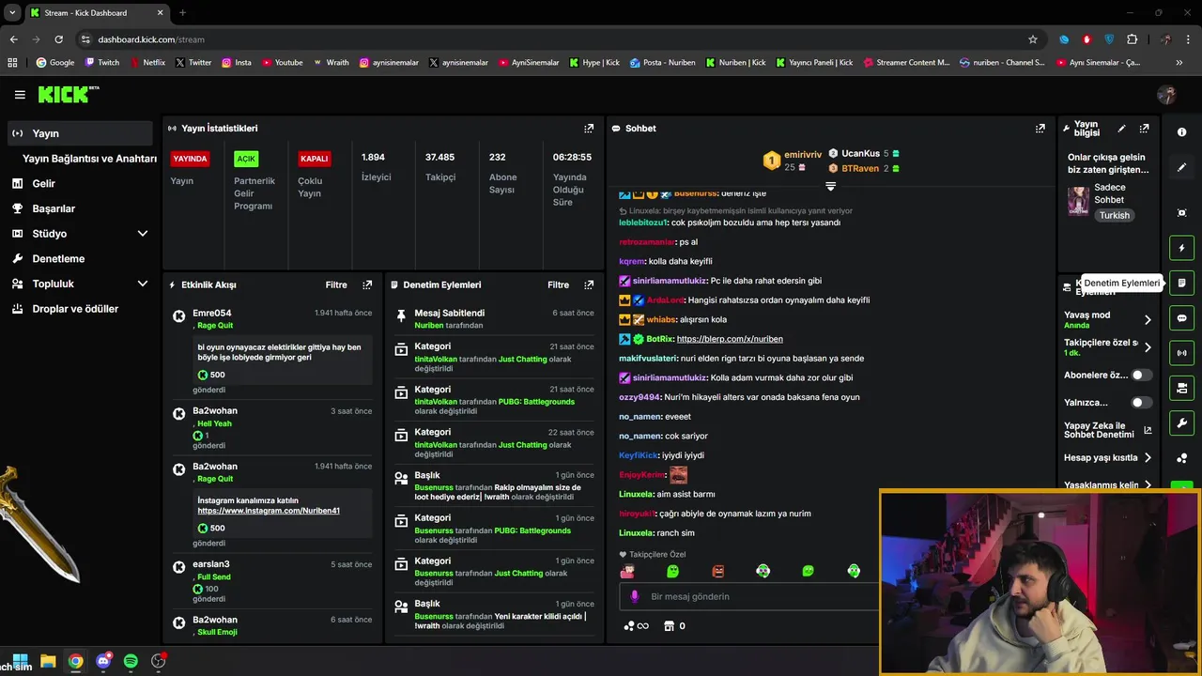Screen dimensions: 1202x676
Task: Click the chat bubble icon in right toolbar
Action: [x=1182, y=318]
